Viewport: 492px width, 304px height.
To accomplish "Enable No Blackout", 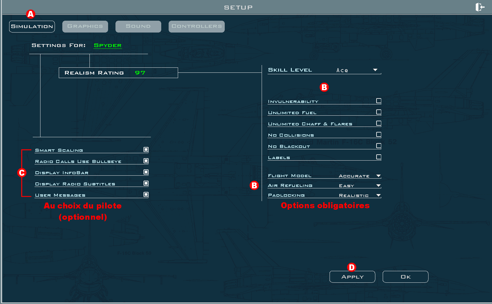I will (x=379, y=145).
